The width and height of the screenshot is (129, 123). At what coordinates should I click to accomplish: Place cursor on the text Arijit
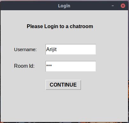click(x=51, y=49)
